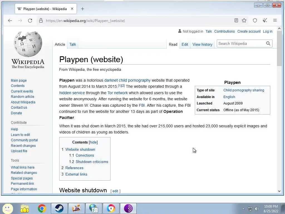Image resolution: width=285 pixels, height=214 pixels.
Task: Click the Wikipedia search magnifier icon
Action: 268,43
